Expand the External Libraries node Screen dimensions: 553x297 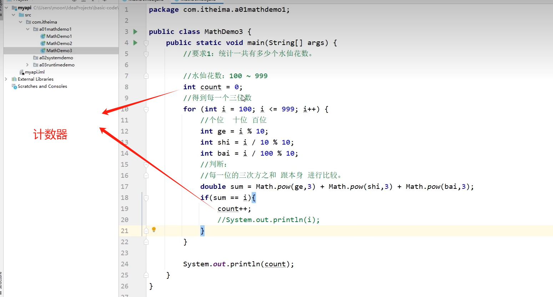tap(6, 79)
